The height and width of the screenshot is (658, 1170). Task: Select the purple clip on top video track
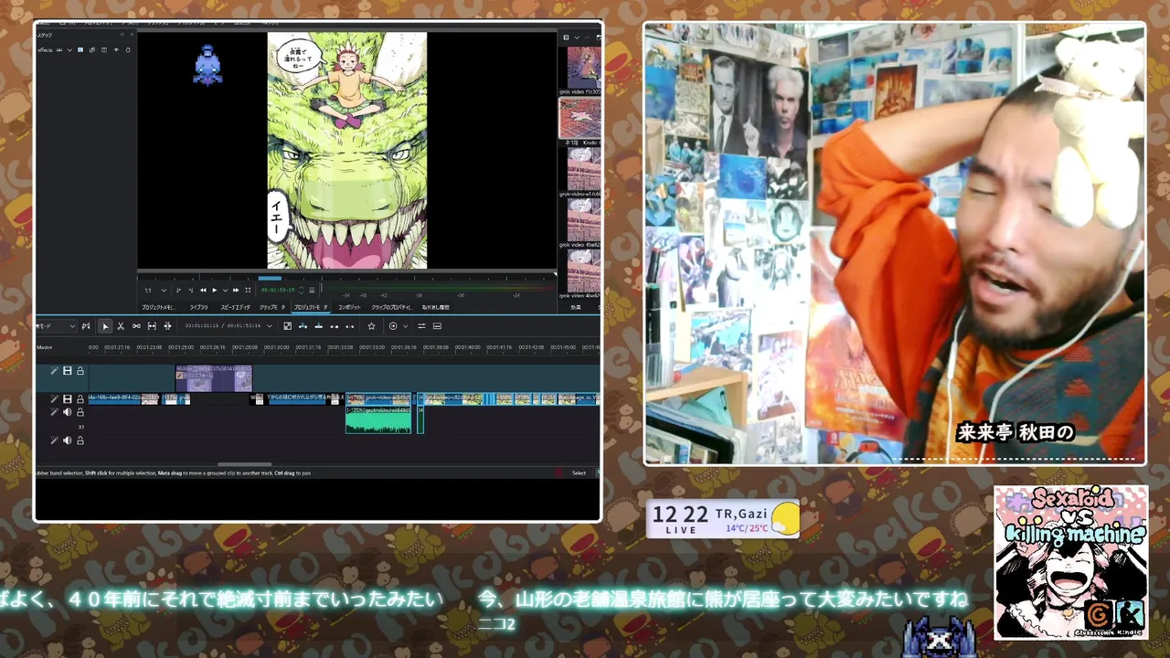[213, 377]
